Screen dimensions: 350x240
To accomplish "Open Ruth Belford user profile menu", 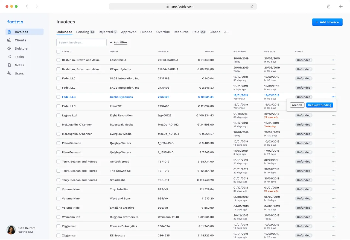I will coord(21,230).
